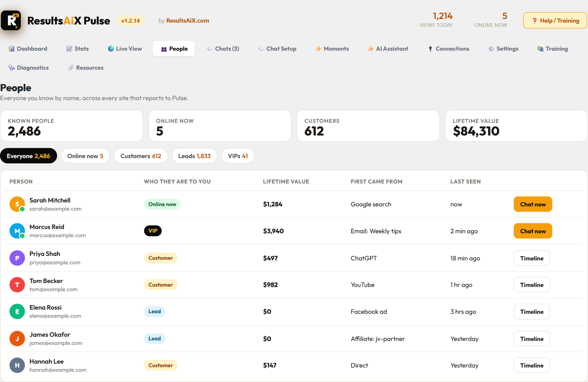
Task: Click Sarah Mitchell's avatar
Action: [17, 204]
